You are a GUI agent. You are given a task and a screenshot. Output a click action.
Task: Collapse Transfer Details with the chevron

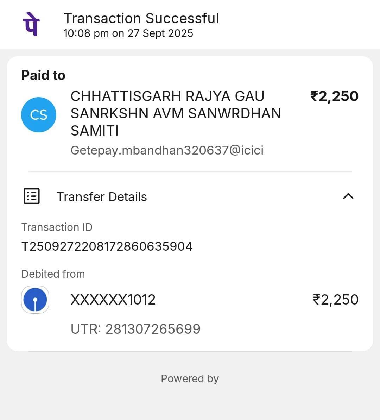[x=348, y=196]
